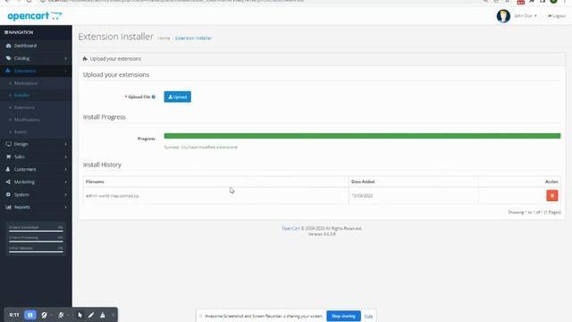The image size is (572, 322).
Task: Open Events submenu item
Action: [21, 131]
